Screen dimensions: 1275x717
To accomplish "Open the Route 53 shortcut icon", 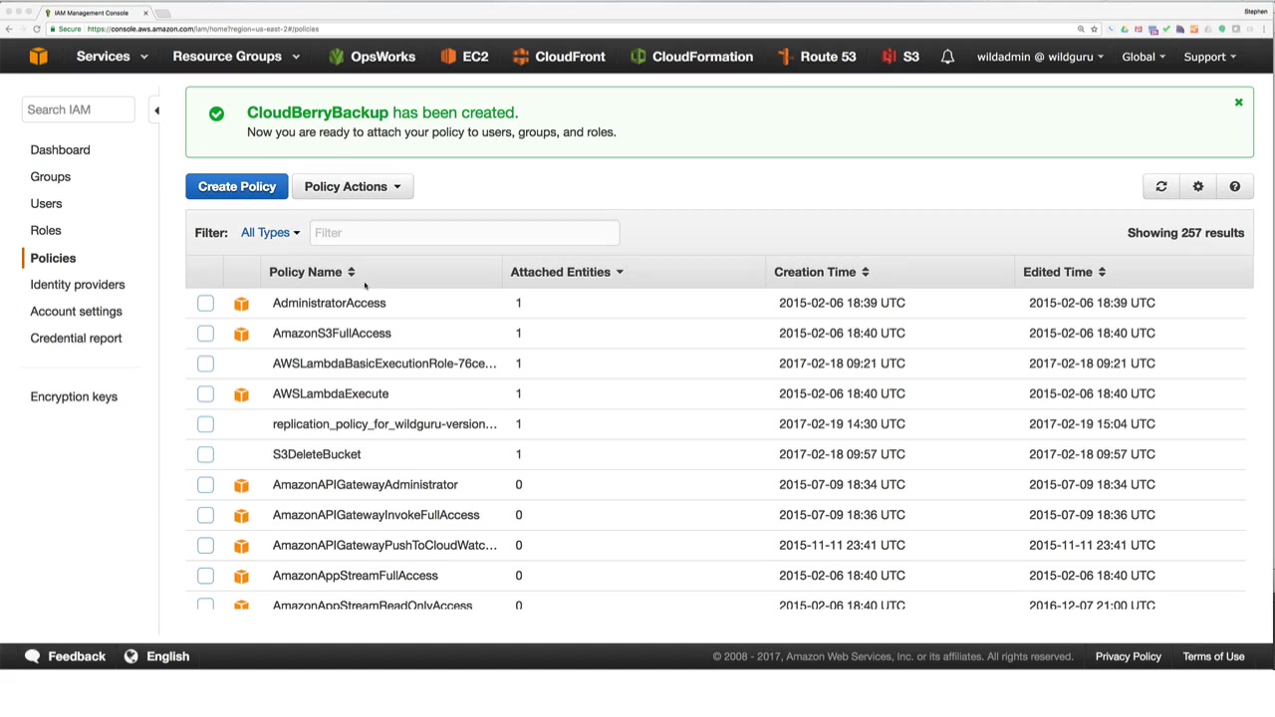I will (786, 57).
